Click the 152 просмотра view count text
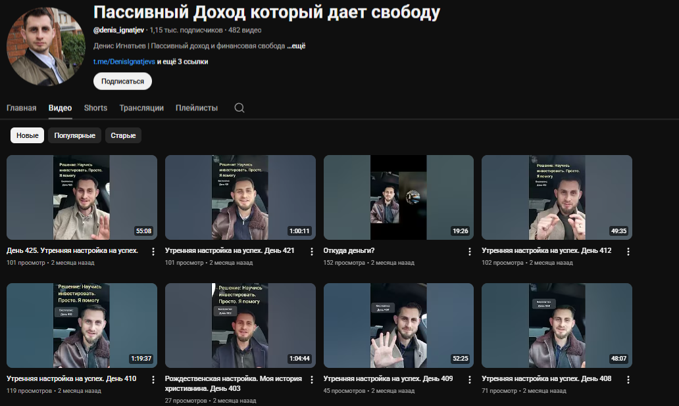The image size is (679, 406). 344,263
